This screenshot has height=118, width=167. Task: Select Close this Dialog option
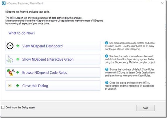[x=53, y=86]
